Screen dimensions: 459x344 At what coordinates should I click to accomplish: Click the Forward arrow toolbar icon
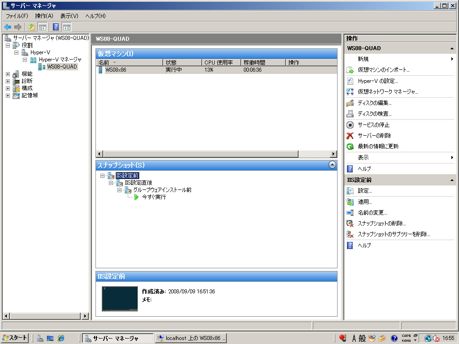coord(18,27)
